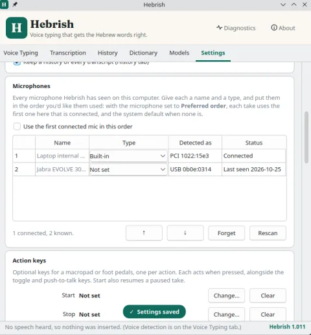
Task: Click the Settings saved toast
Action: click(x=154, y=312)
